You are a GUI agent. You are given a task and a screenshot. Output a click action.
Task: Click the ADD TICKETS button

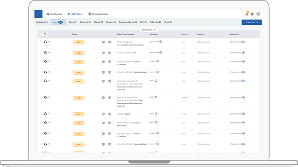pos(252,22)
